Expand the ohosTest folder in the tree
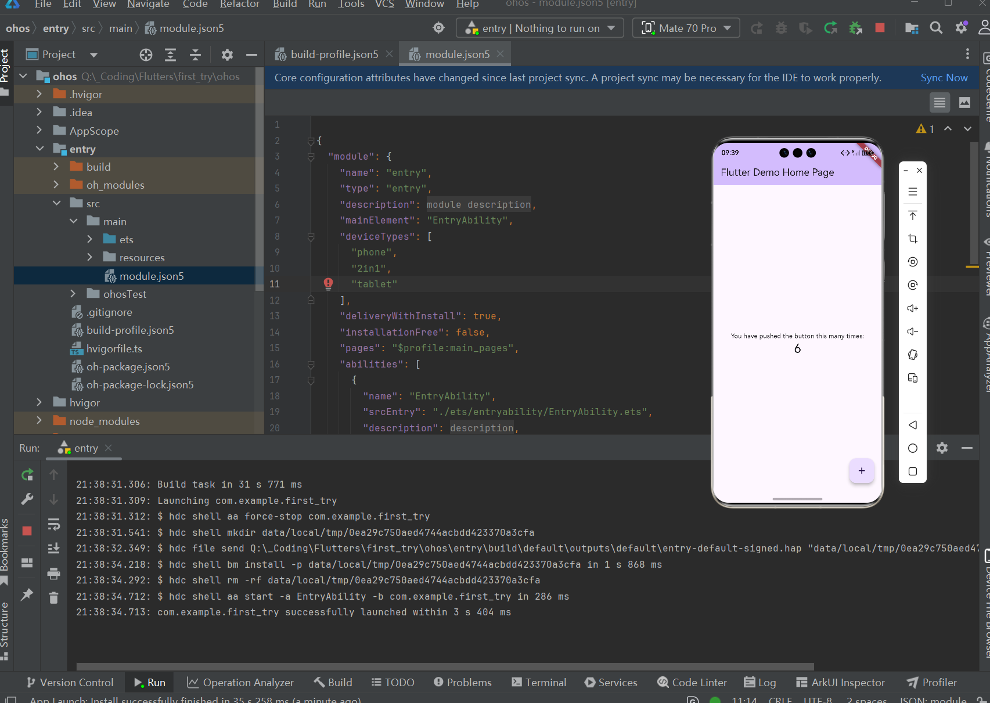The width and height of the screenshot is (990, 703). 73,294
